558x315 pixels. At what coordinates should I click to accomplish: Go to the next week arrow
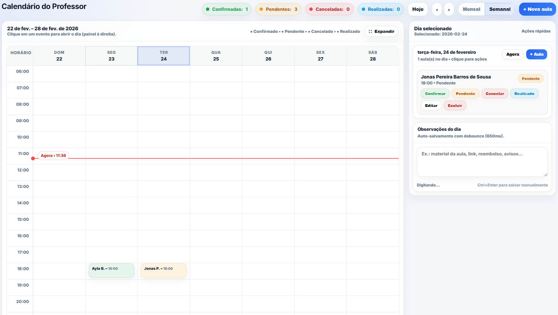click(449, 9)
